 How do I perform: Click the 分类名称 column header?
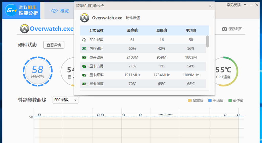pos(96,30)
